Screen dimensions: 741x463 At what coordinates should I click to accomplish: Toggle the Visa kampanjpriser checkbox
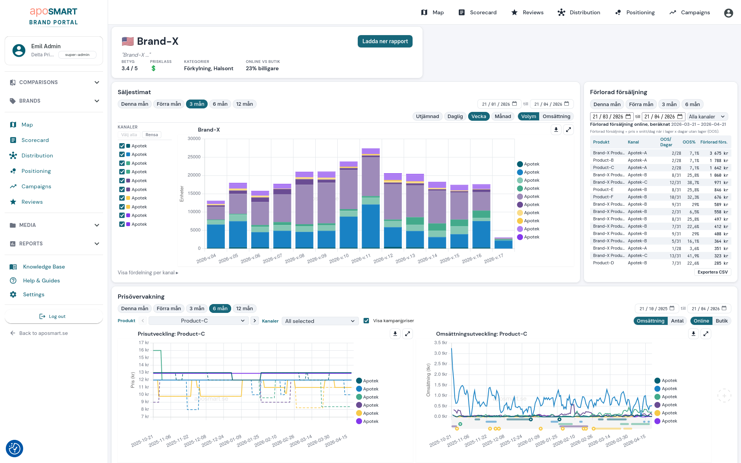[366, 321]
